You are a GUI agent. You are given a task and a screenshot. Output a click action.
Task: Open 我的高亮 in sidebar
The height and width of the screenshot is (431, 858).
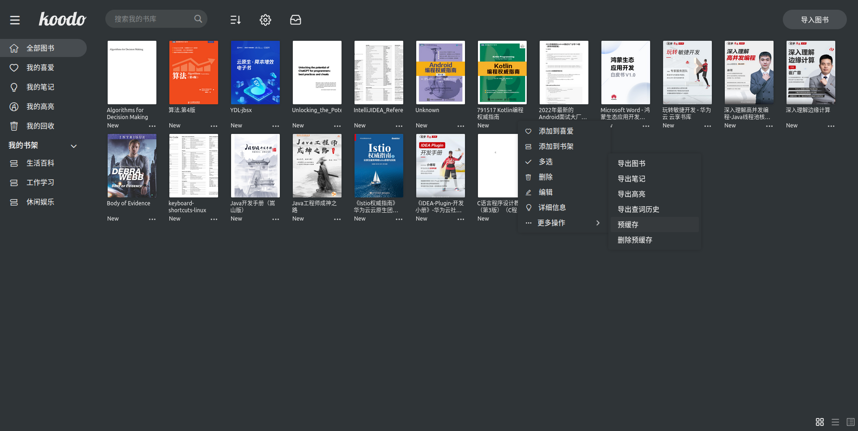(x=43, y=107)
